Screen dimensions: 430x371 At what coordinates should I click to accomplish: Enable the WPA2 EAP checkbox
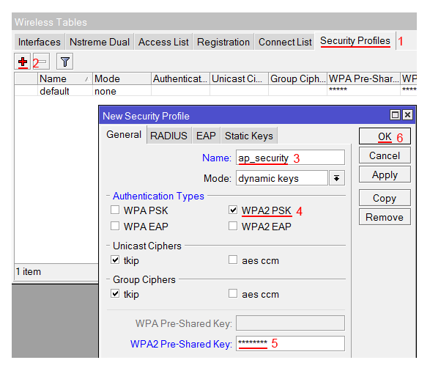click(x=233, y=227)
